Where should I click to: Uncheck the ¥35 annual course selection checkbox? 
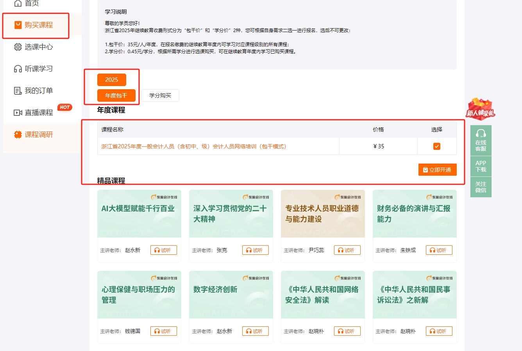(x=437, y=146)
